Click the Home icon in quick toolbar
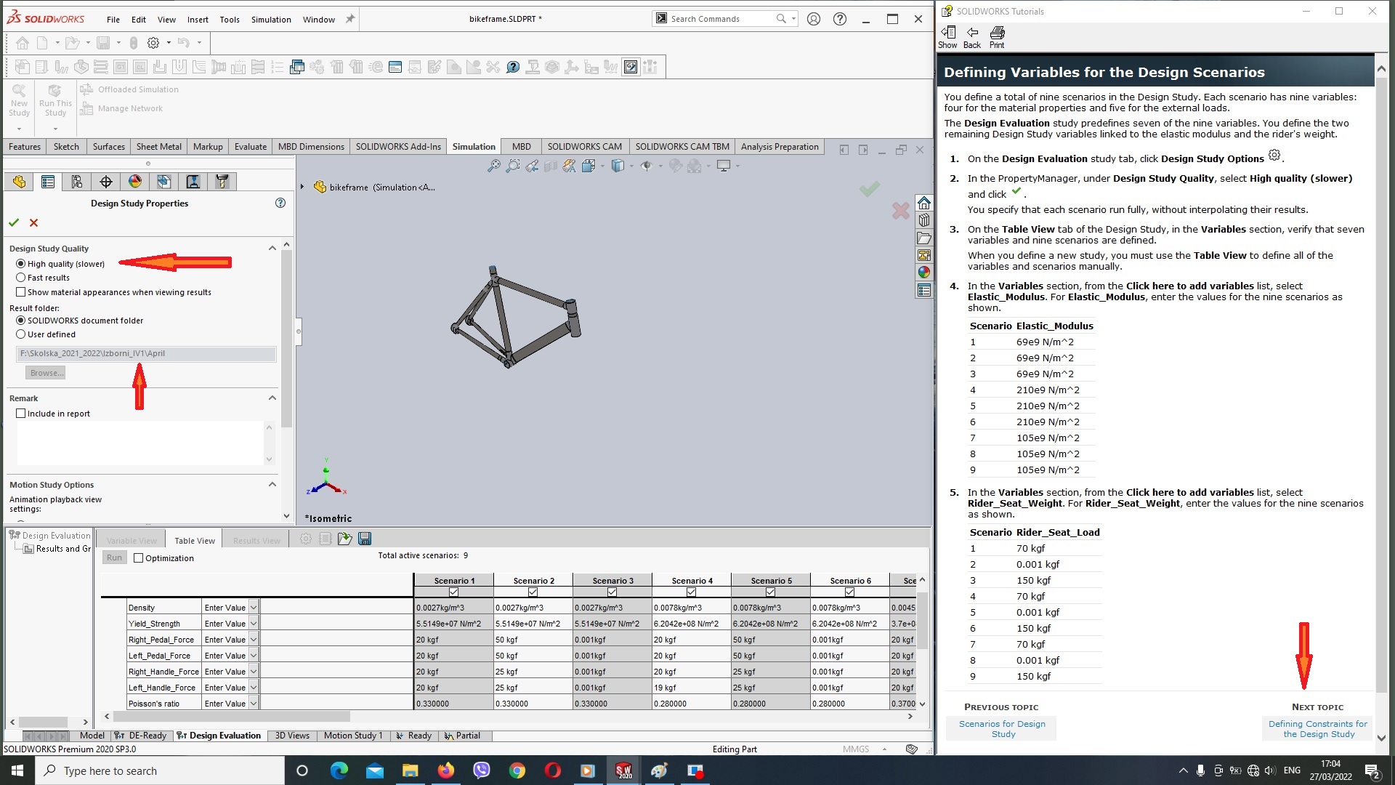Image resolution: width=1395 pixels, height=785 pixels. tap(23, 43)
